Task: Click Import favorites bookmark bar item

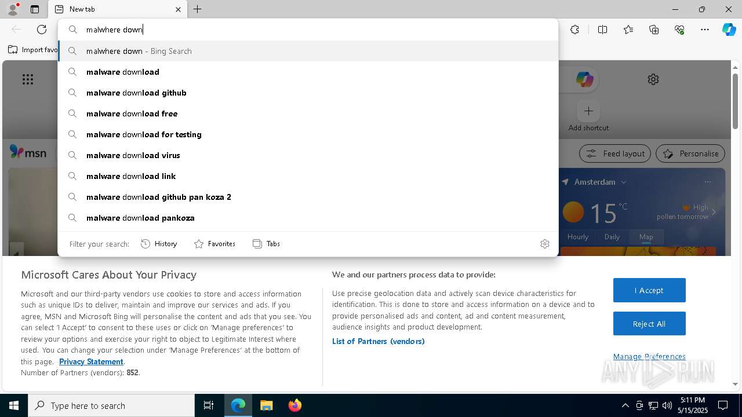Action: coord(33,50)
